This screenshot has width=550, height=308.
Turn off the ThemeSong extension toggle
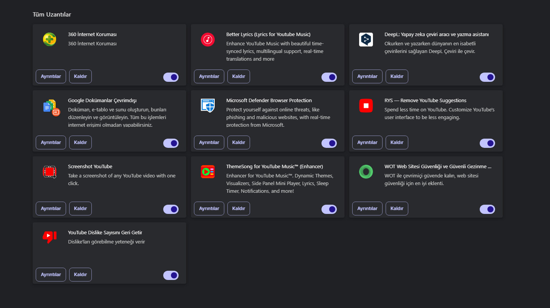click(x=329, y=209)
